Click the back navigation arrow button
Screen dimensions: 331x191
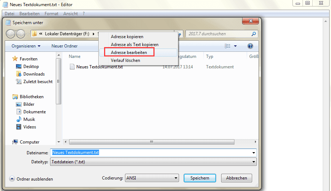pos(10,34)
